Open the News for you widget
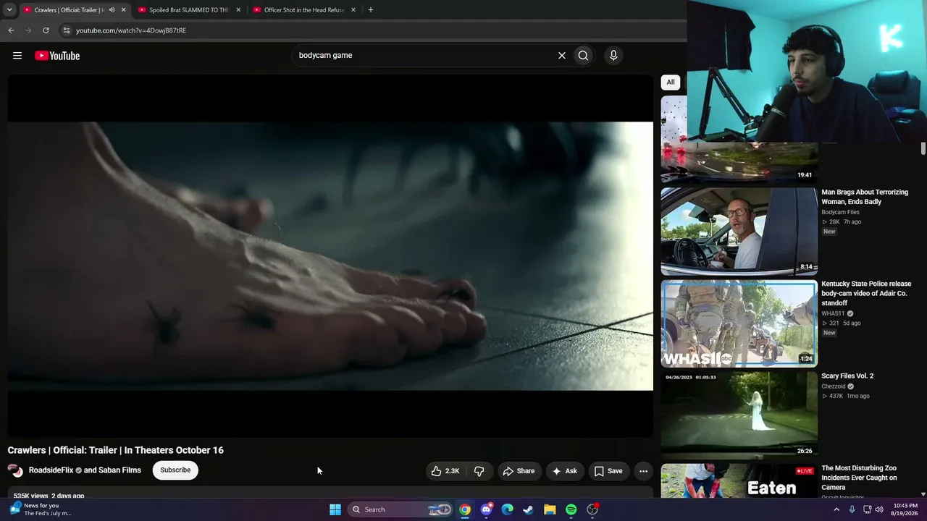The width and height of the screenshot is (927, 521). [40, 509]
